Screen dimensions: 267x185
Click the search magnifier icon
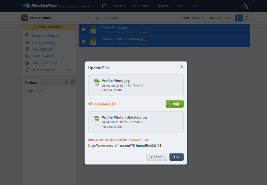point(25,18)
